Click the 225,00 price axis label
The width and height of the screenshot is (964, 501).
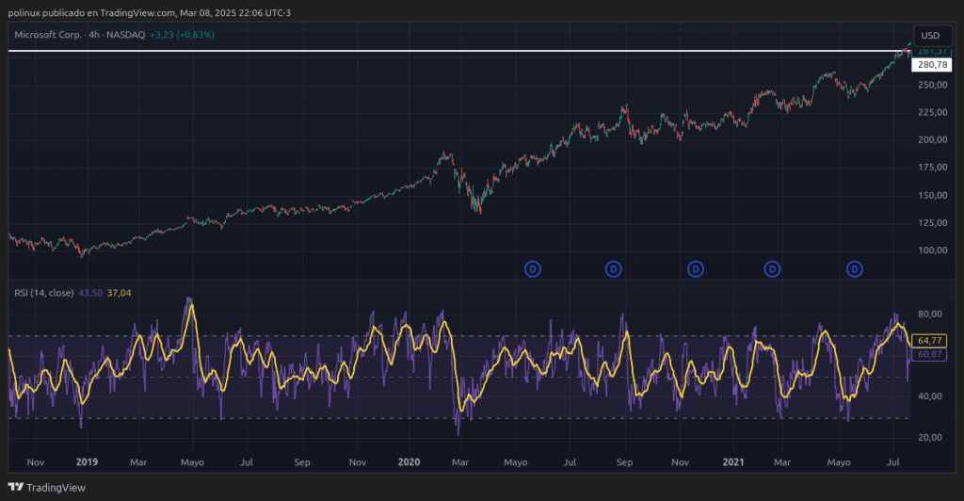pyautogui.click(x=933, y=112)
